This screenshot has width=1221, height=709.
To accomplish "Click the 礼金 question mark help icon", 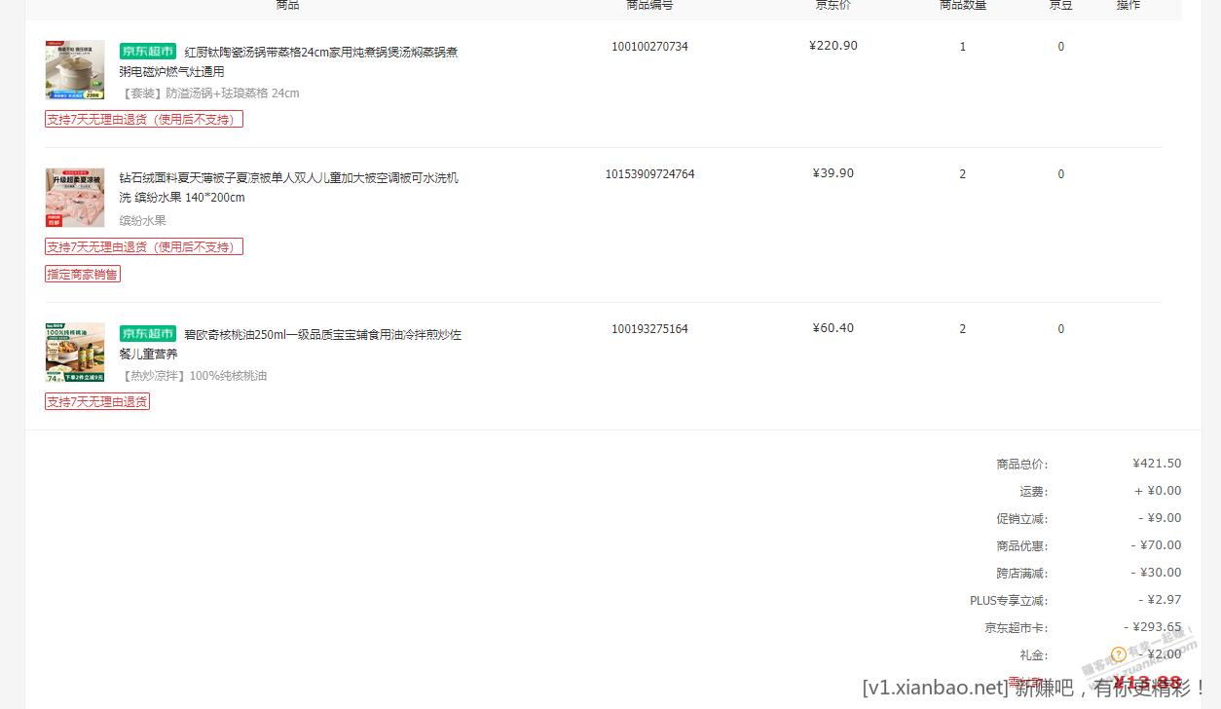I will [x=1119, y=654].
